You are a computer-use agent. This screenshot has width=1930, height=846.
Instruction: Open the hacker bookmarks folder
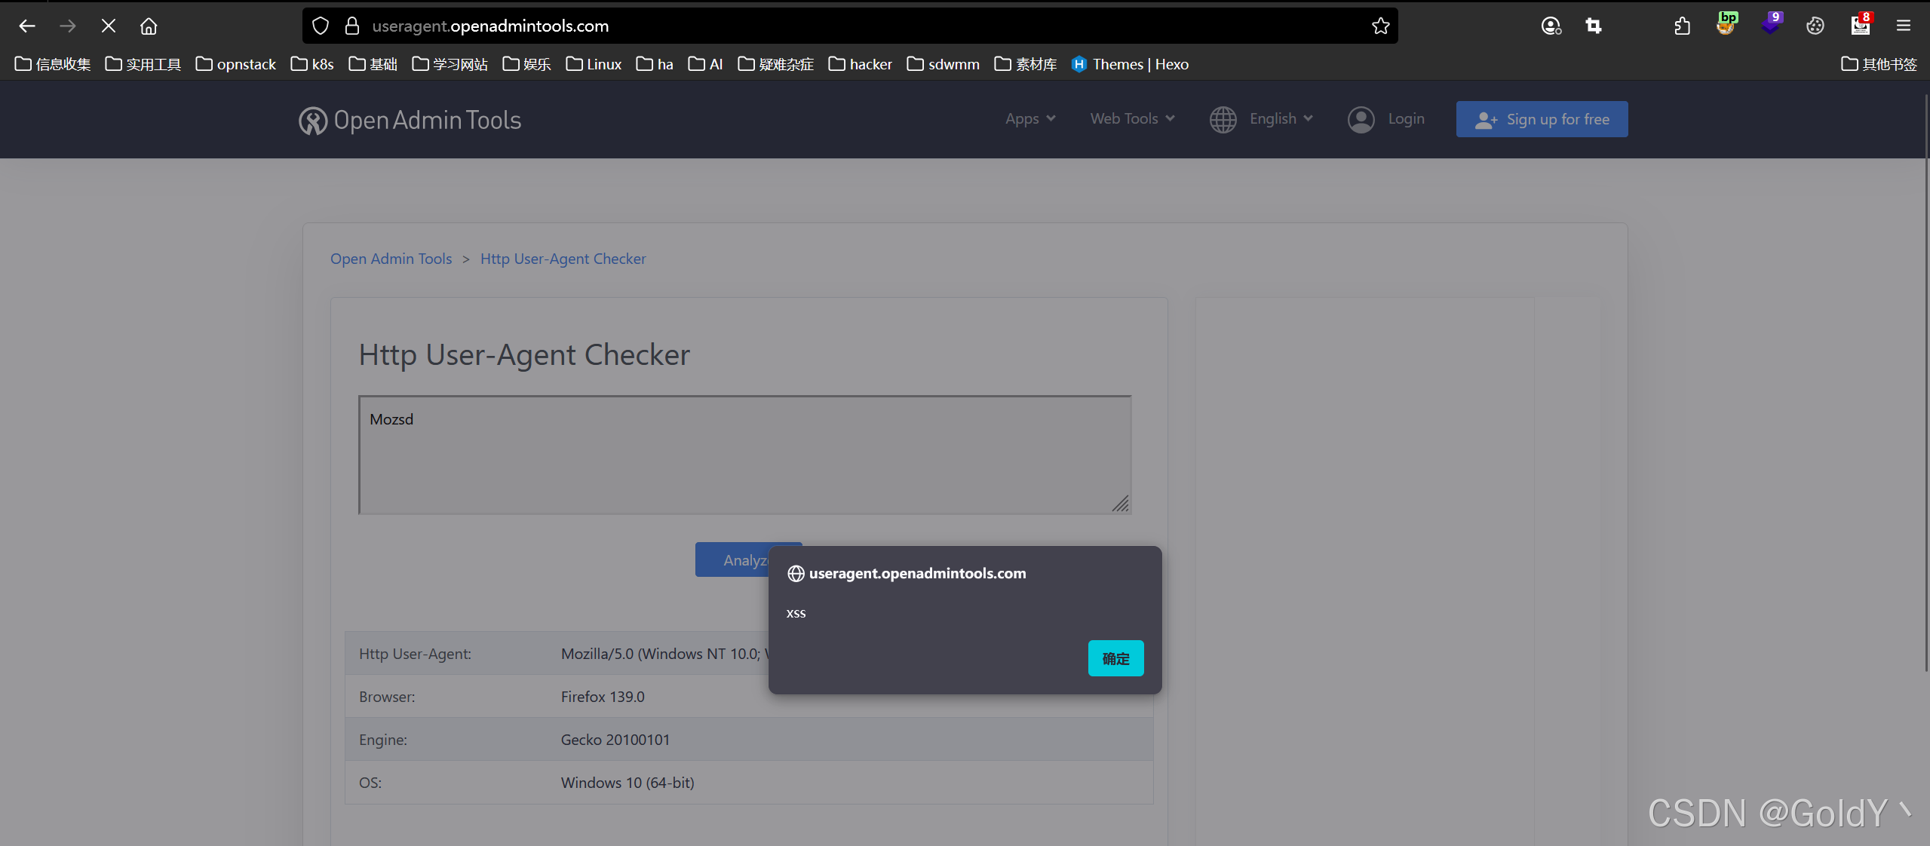coord(860,64)
